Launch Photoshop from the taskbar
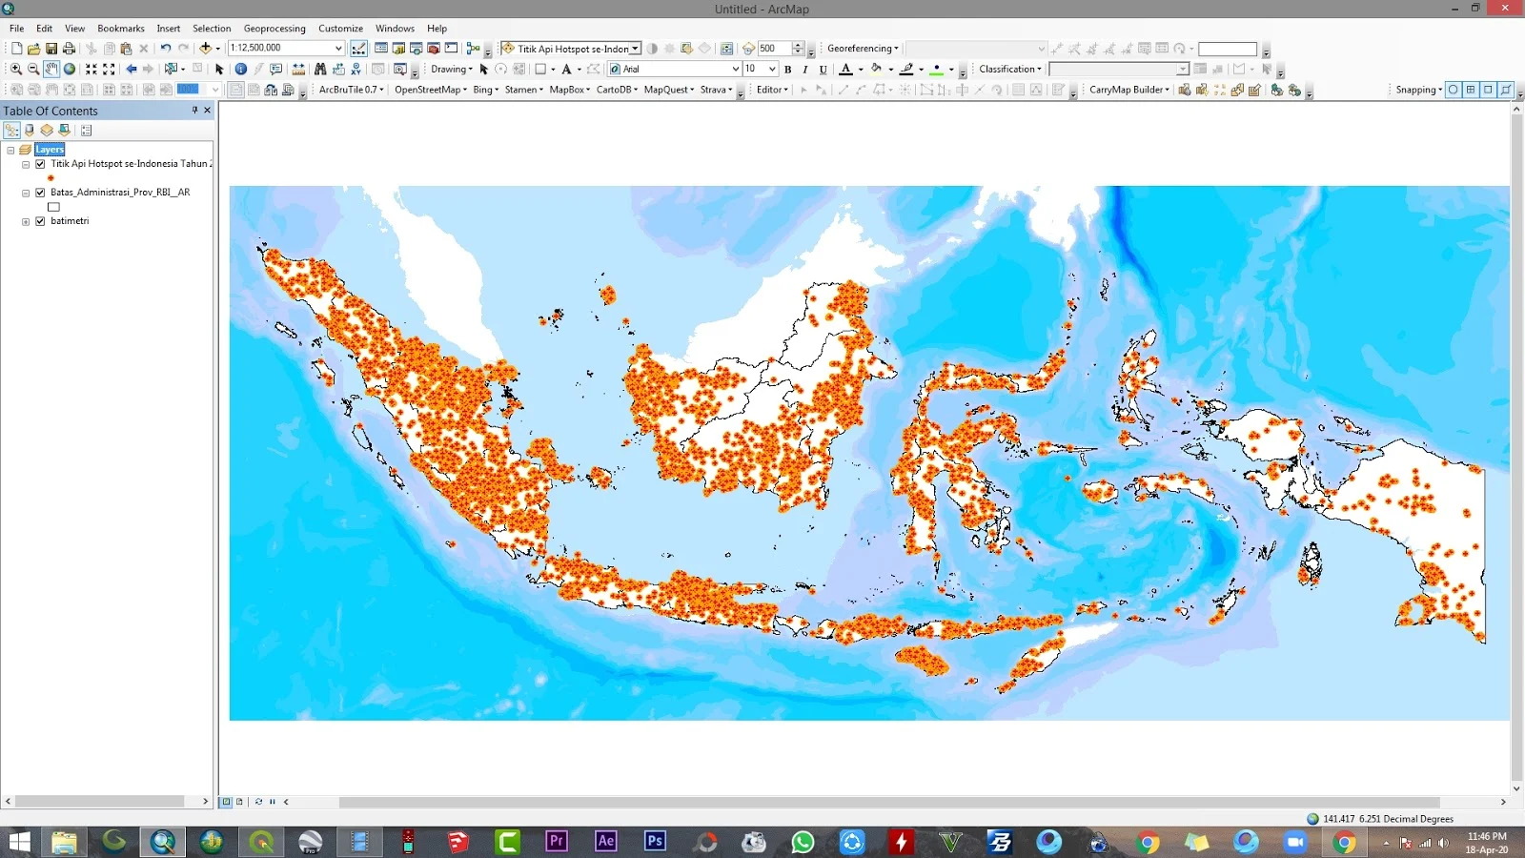Image resolution: width=1525 pixels, height=858 pixels. pos(654,842)
